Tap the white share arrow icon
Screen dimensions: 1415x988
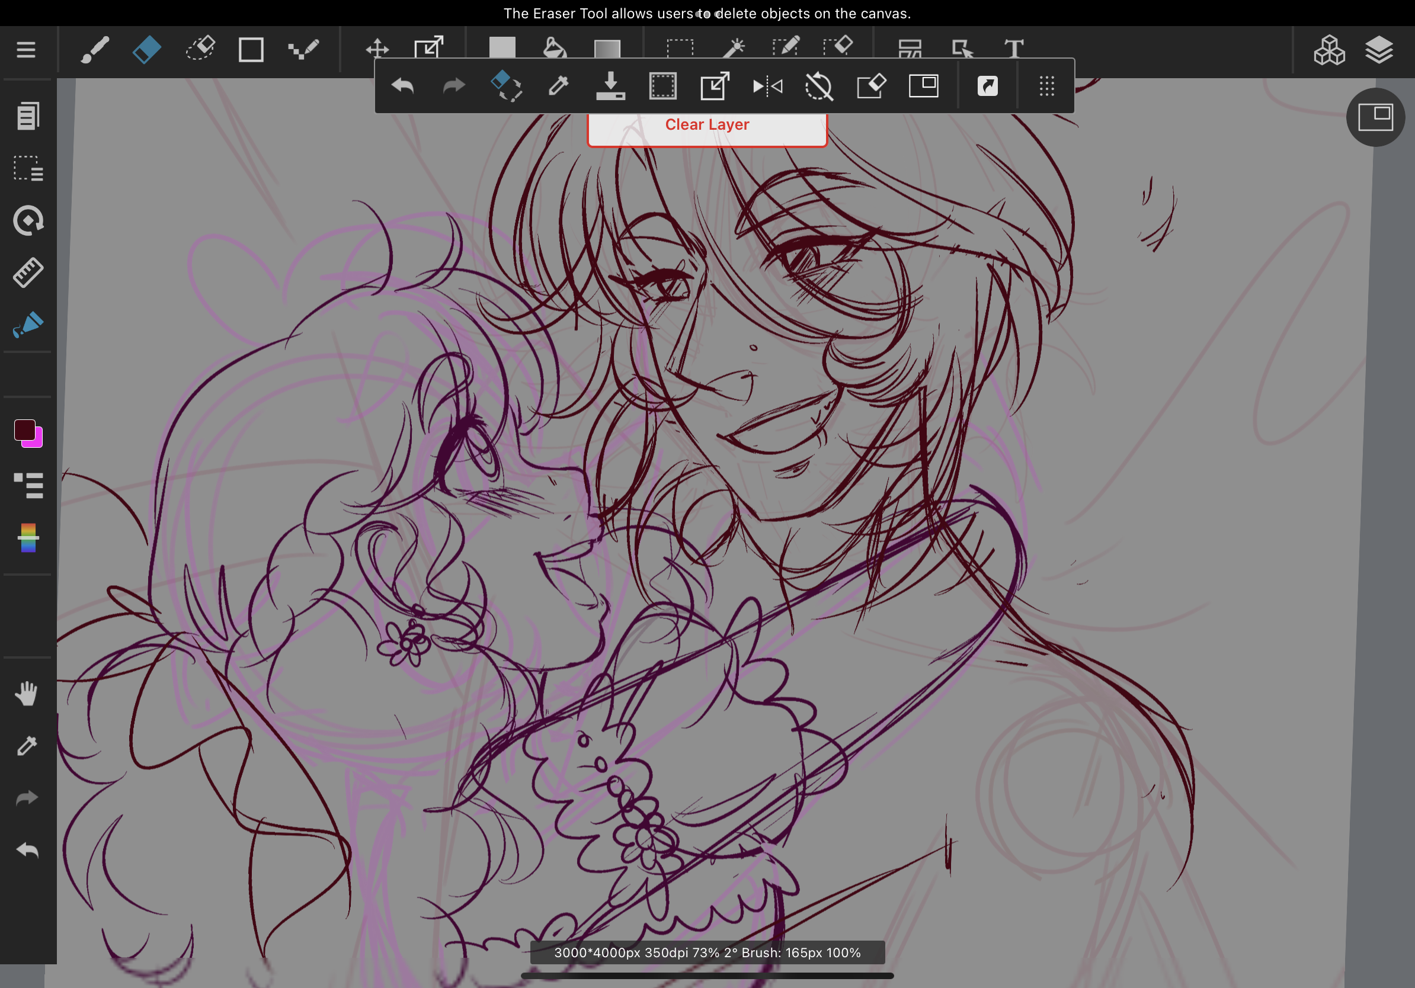[988, 86]
